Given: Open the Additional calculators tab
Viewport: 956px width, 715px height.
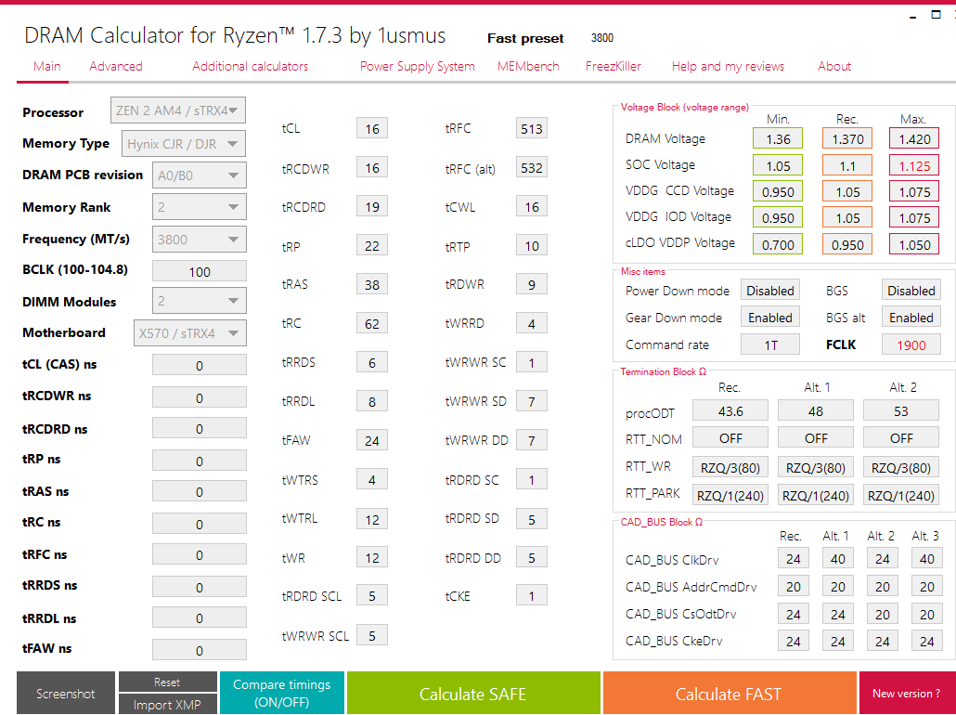Looking at the screenshot, I should (x=250, y=67).
